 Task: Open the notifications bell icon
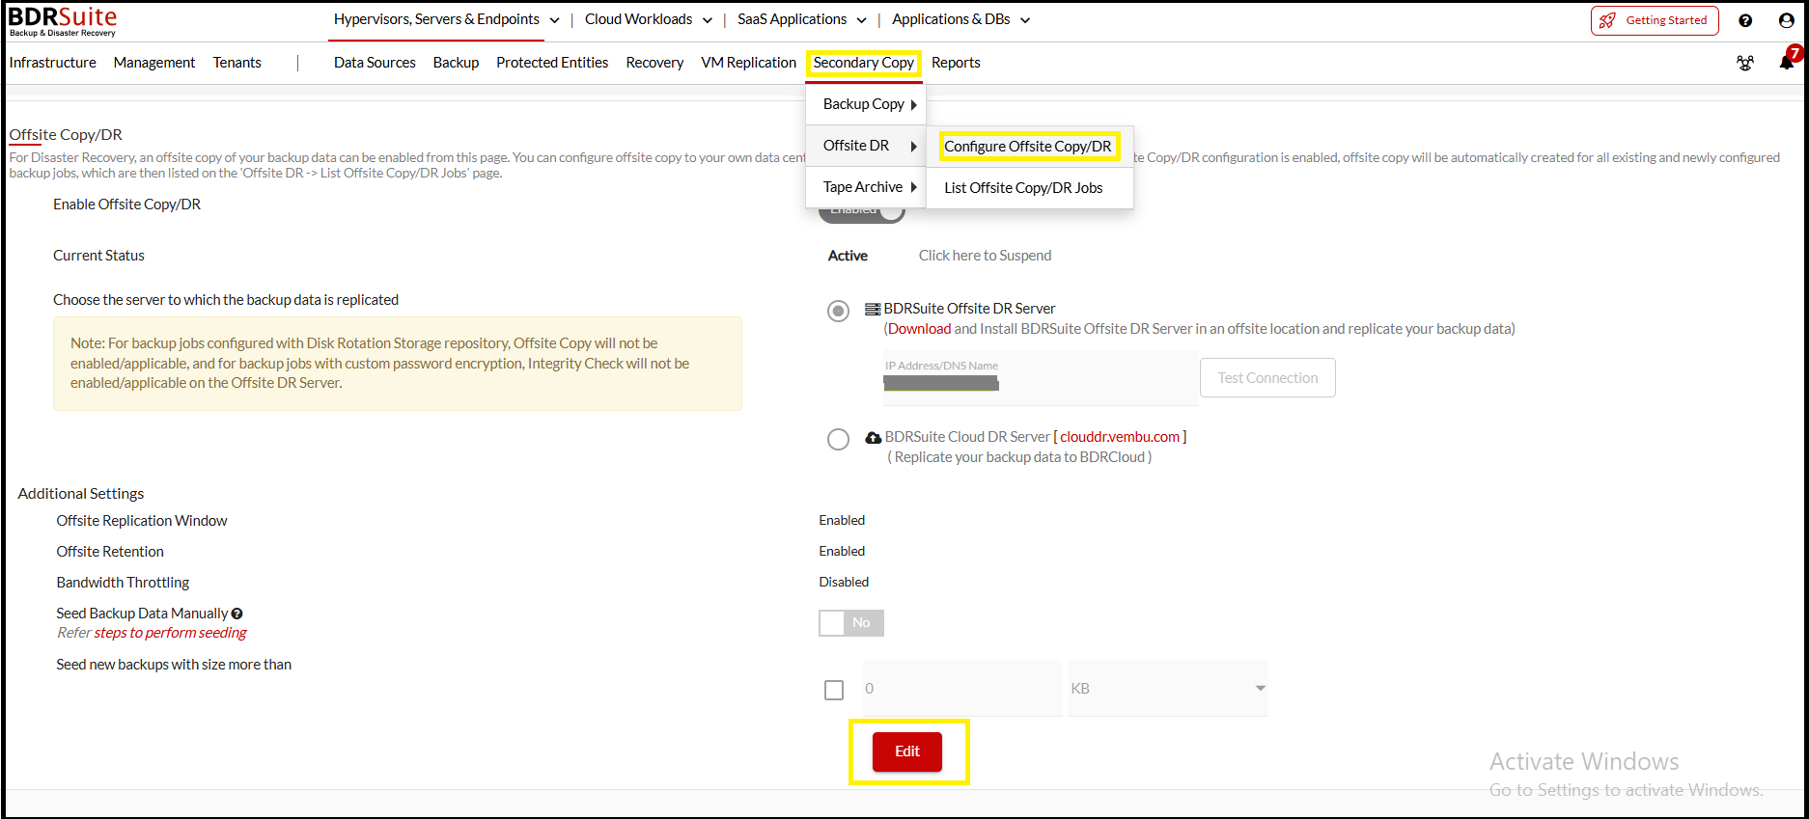[x=1787, y=62]
